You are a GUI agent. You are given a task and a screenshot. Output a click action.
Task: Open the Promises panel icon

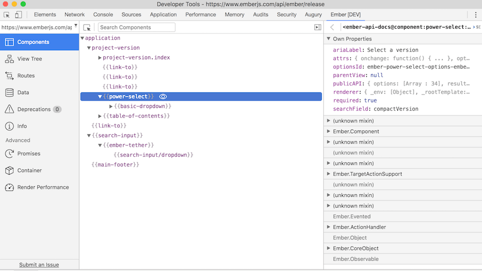click(9, 154)
